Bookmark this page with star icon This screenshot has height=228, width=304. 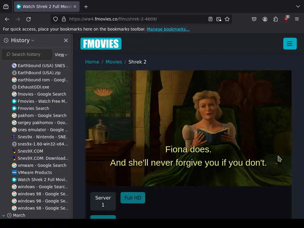click(227, 19)
